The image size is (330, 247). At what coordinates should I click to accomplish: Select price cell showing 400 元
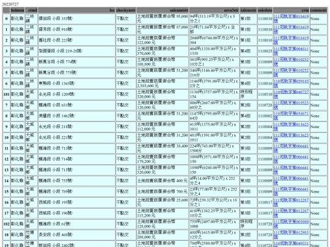pos(163,181)
